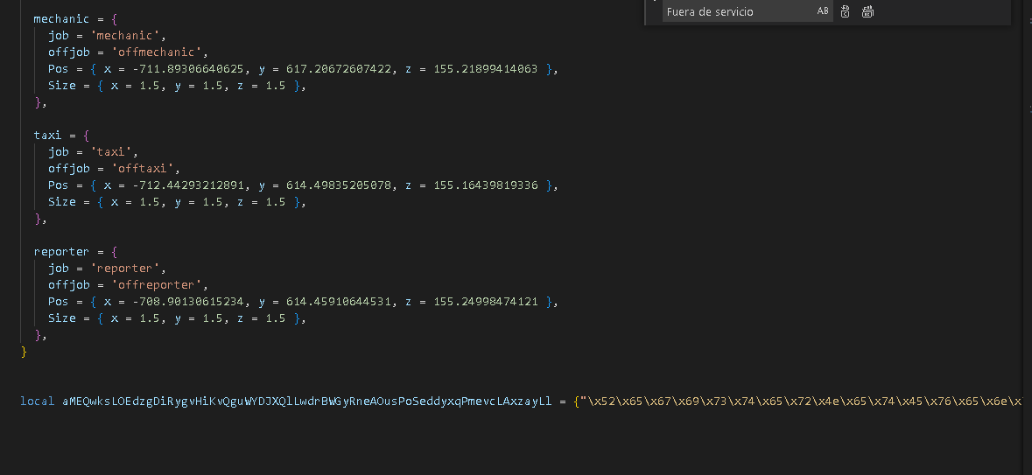Click the mechanic Pos x value -711.89306640625
The height and width of the screenshot is (475, 1032).
174,68
